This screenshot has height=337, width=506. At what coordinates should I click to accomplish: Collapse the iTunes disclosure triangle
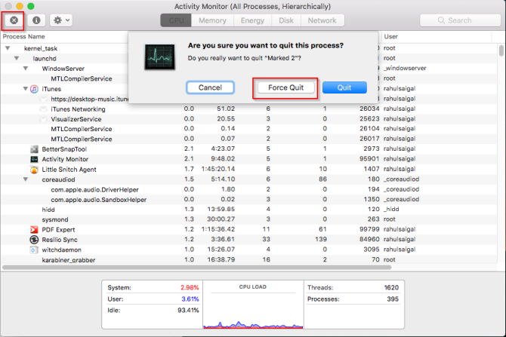tap(26, 89)
